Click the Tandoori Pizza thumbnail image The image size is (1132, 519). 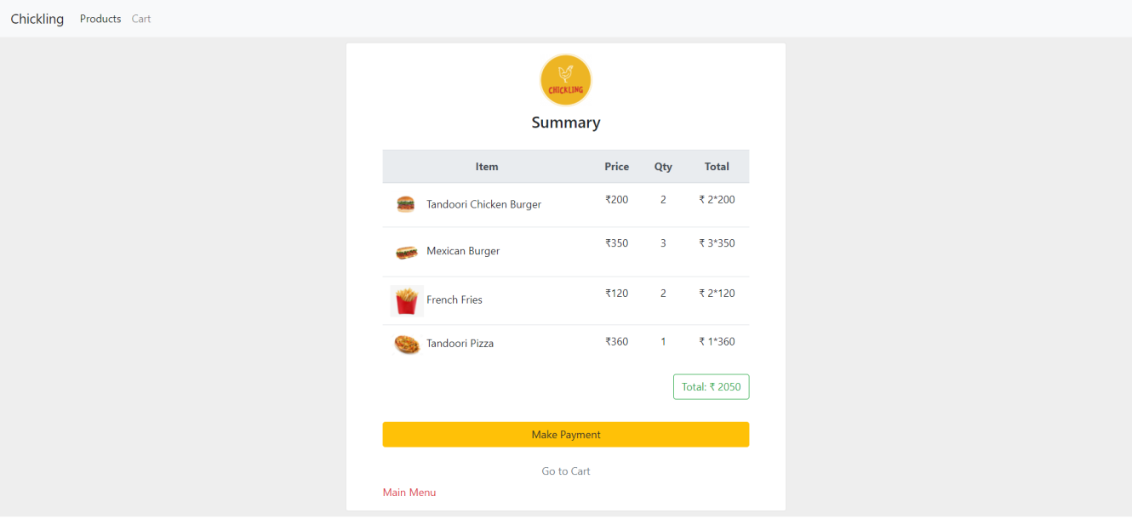(x=406, y=344)
